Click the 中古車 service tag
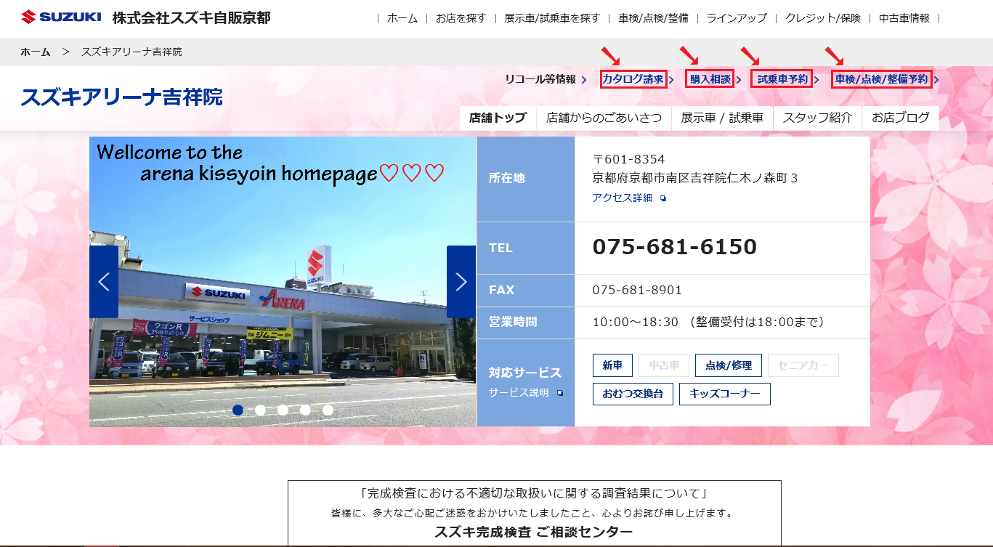The height and width of the screenshot is (547, 993). [x=664, y=365]
